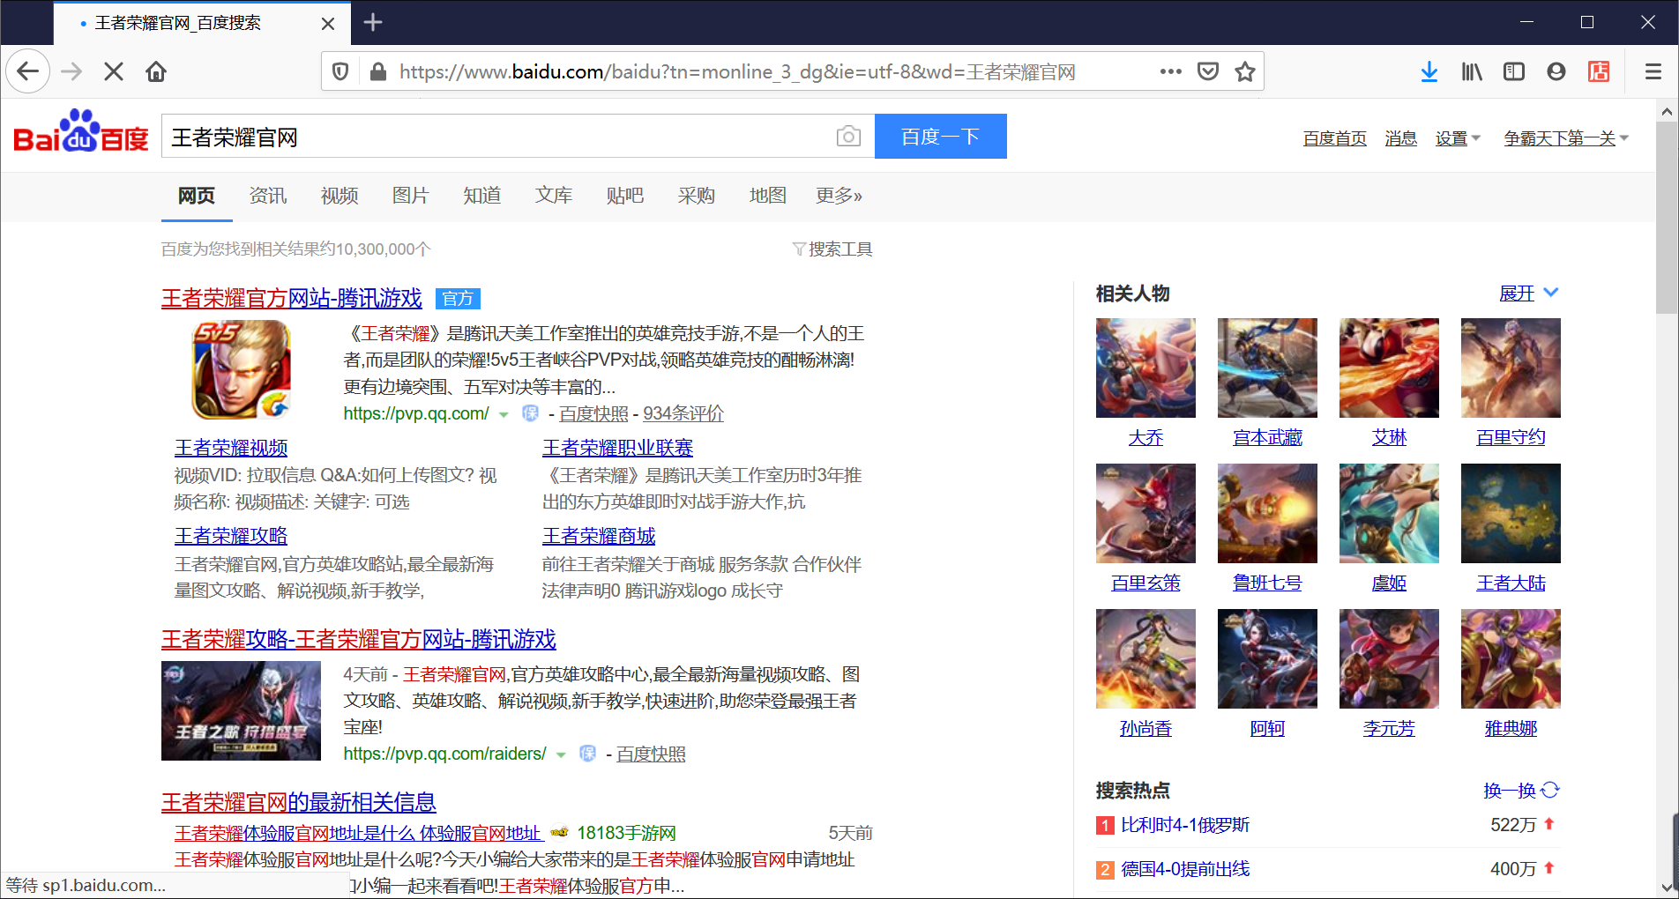Open hot search 比利时4-1俄罗斯

[x=1185, y=825]
